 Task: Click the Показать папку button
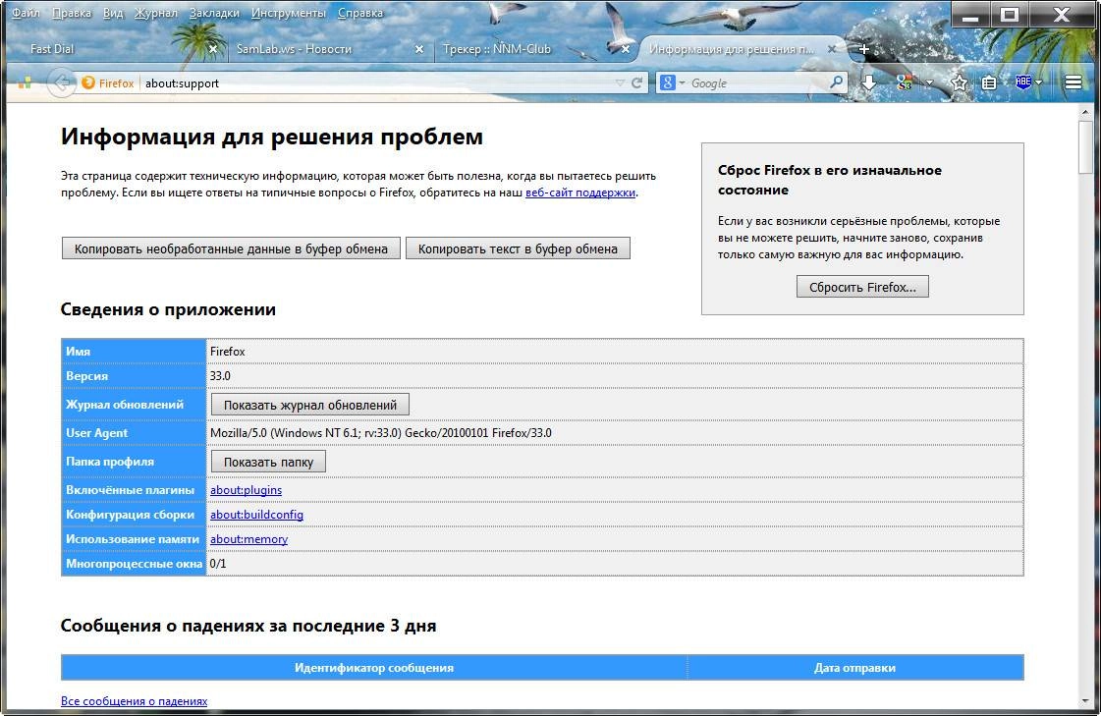(x=268, y=462)
